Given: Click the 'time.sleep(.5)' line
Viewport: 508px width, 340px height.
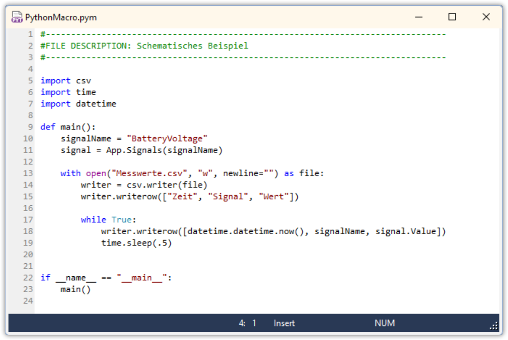Looking at the screenshot, I should pyautogui.click(x=136, y=243).
